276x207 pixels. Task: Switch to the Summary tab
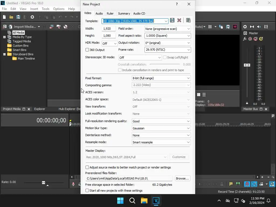click(124, 13)
